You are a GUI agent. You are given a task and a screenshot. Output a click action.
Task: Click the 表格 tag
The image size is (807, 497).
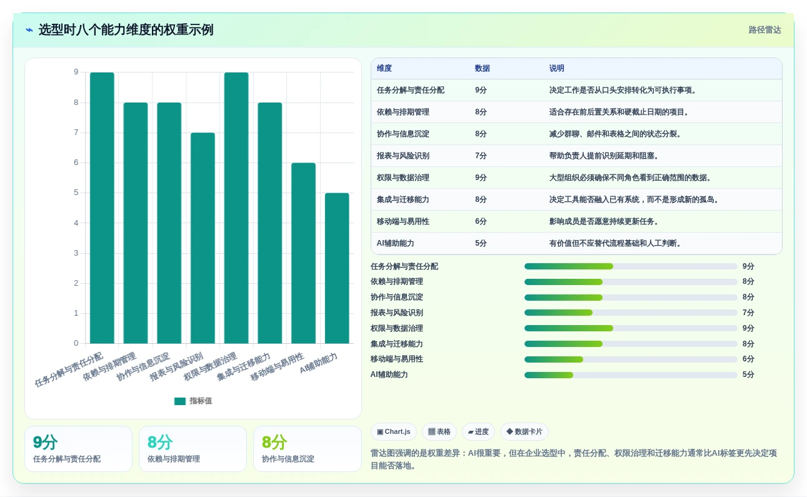tap(439, 432)
